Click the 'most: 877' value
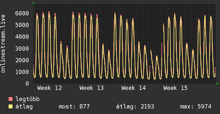The image size is (220, 114). tap(74, 107)
